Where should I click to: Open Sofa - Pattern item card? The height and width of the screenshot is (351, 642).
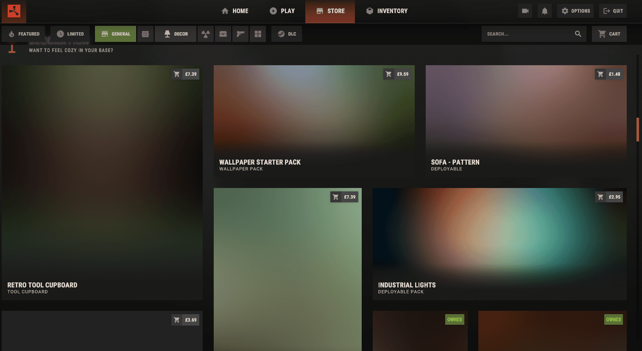tap(526, 121)
